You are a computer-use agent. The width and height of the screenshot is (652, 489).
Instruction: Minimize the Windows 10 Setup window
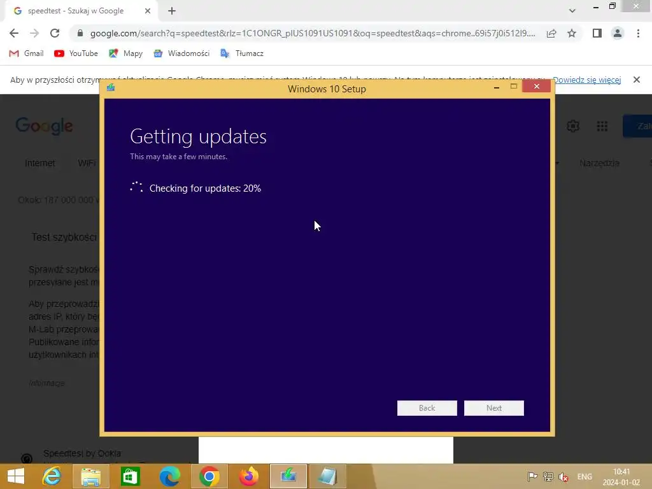click(x=497, y=87)
